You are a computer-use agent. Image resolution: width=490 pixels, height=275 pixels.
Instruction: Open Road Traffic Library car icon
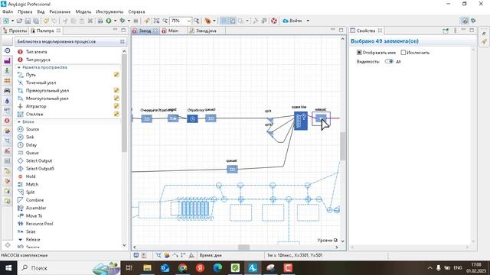(x=7, y=91)
